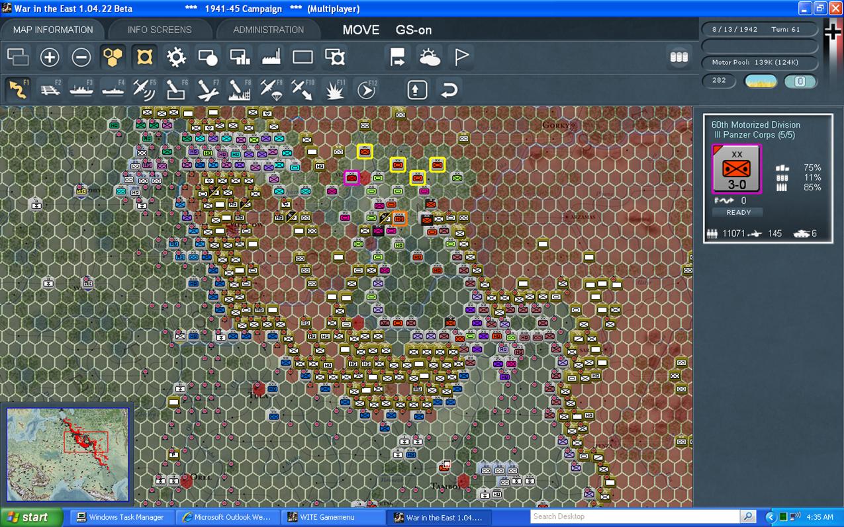The height and width of the screenshot is (527, 844).
Task: Select F4 amphibious ship icon
Action: click(113, 89)
